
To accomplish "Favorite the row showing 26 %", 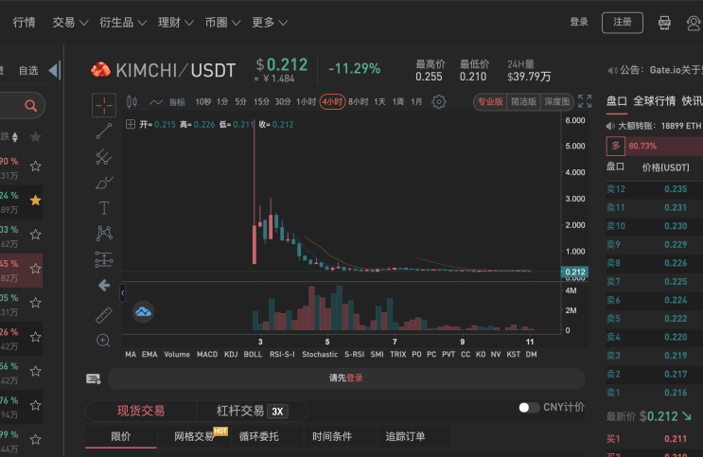I will pos(35,337).
